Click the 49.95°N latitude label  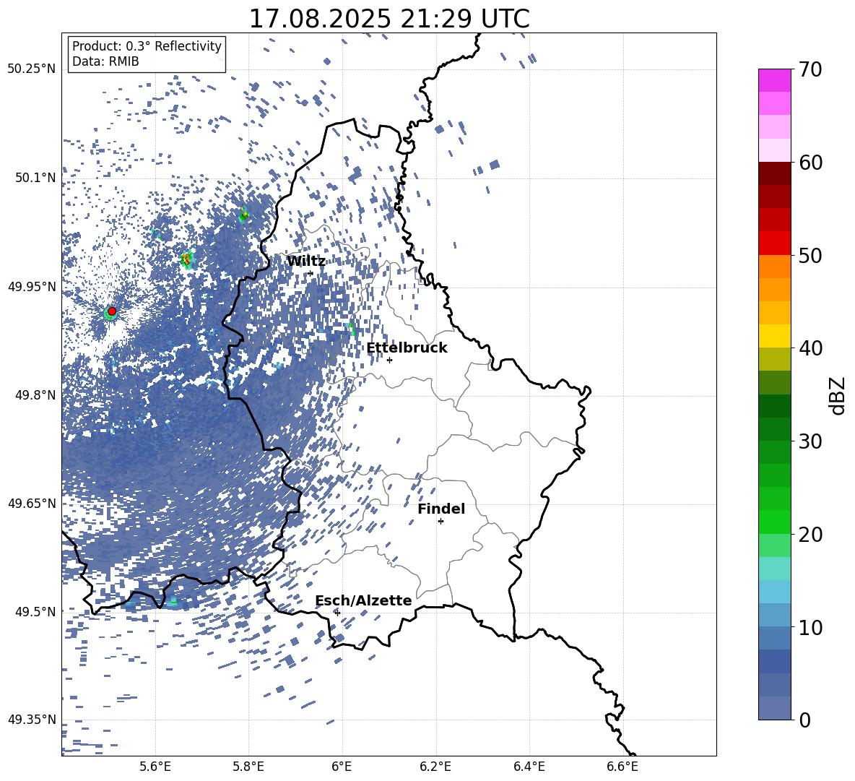[32, 286]
